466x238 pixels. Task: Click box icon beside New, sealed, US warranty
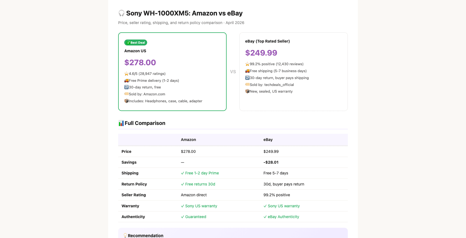point(247,91)
